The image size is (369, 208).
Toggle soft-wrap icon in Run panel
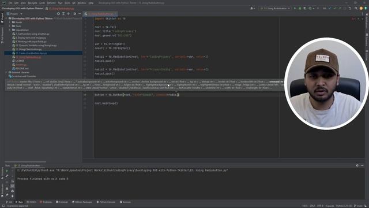13,181
